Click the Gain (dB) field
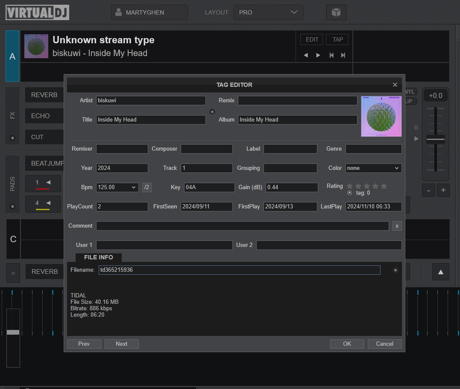 pos(292,187)
